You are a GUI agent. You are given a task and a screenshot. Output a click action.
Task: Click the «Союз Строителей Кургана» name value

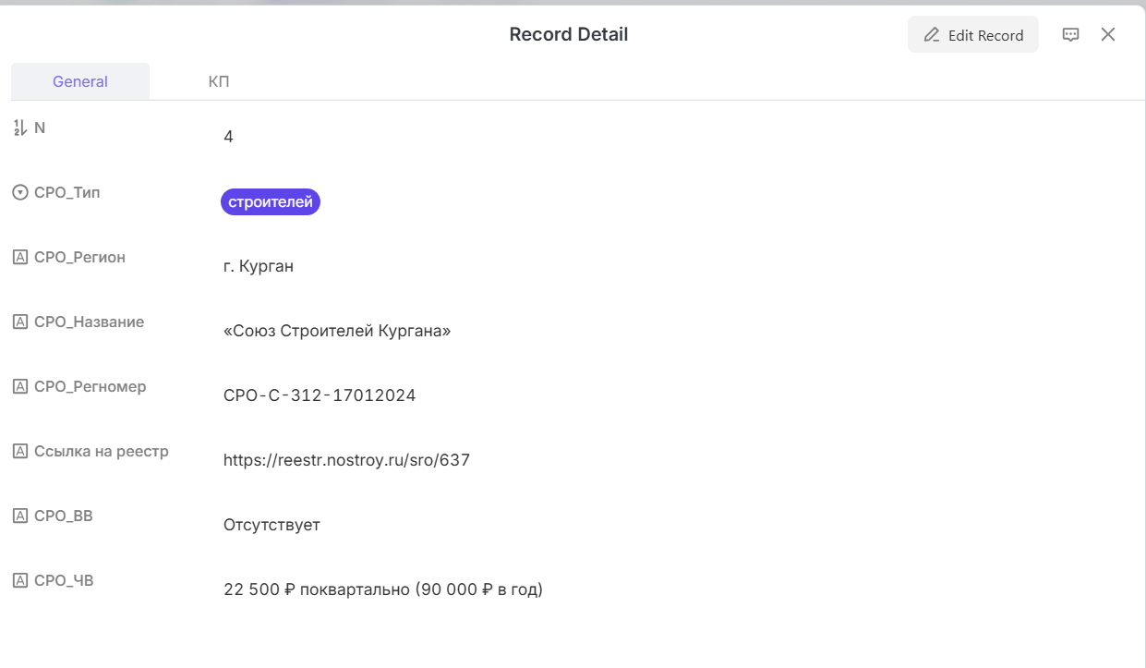[x=337, y=331]
